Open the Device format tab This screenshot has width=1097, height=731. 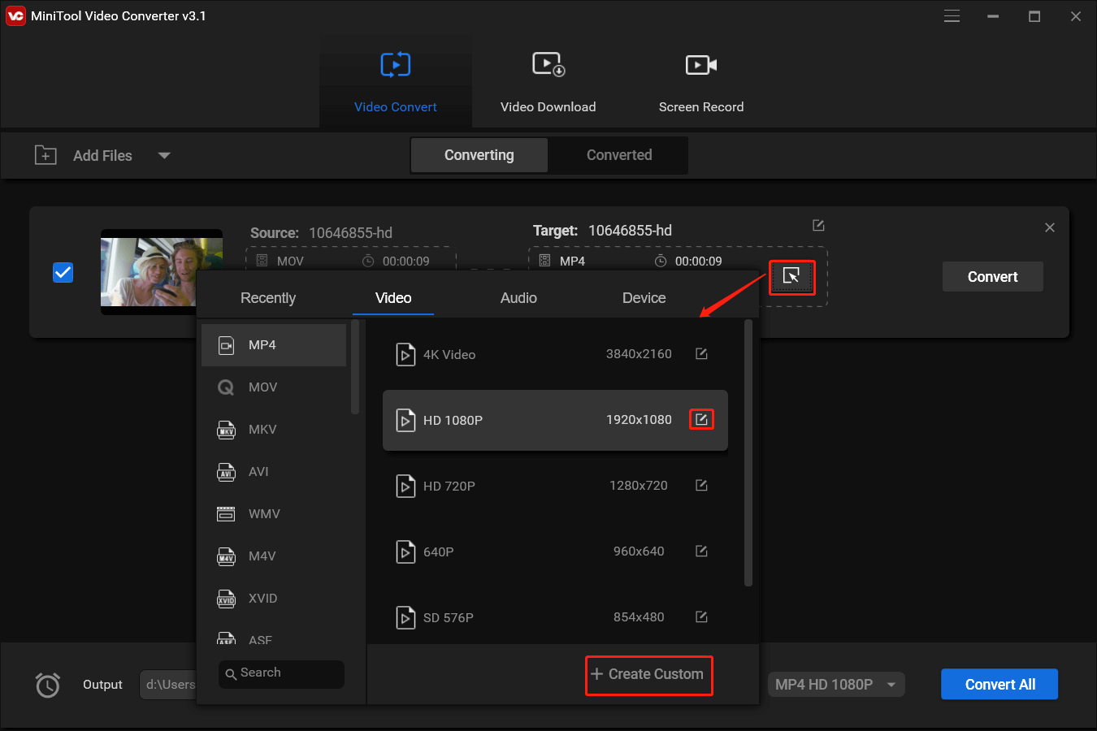click(x=644, y=298)
